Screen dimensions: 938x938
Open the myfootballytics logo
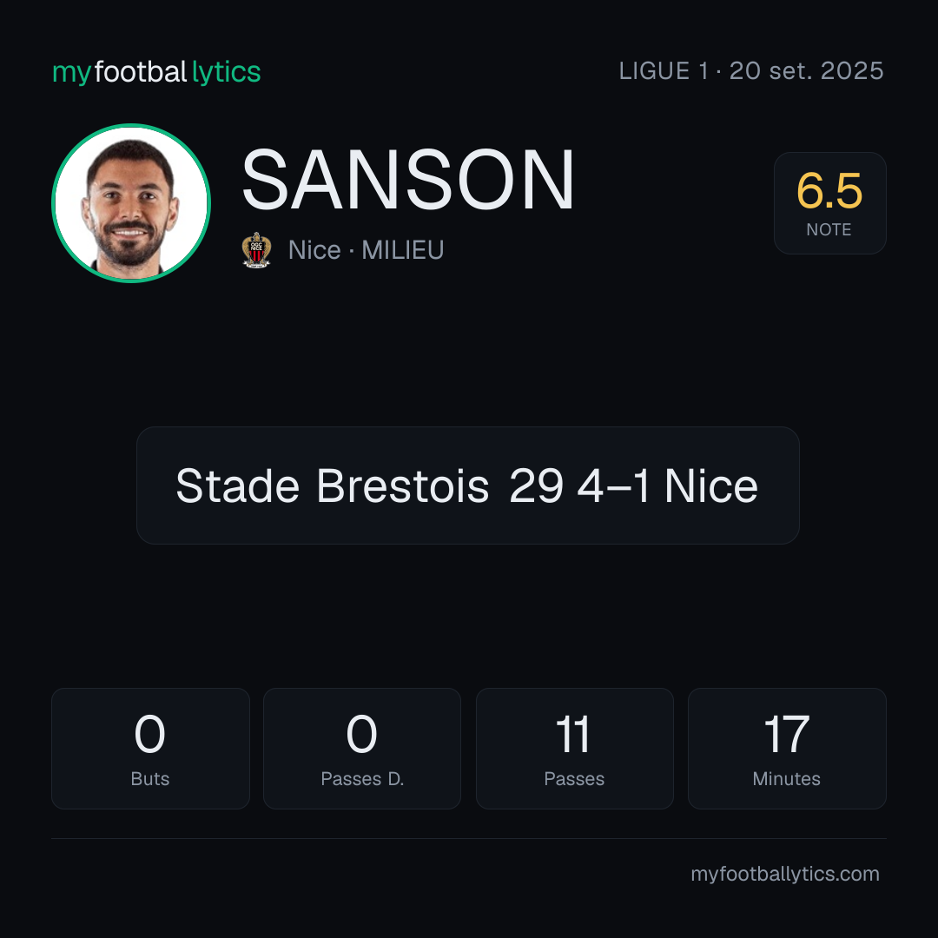pyautogui.click(x=156, y=72)
